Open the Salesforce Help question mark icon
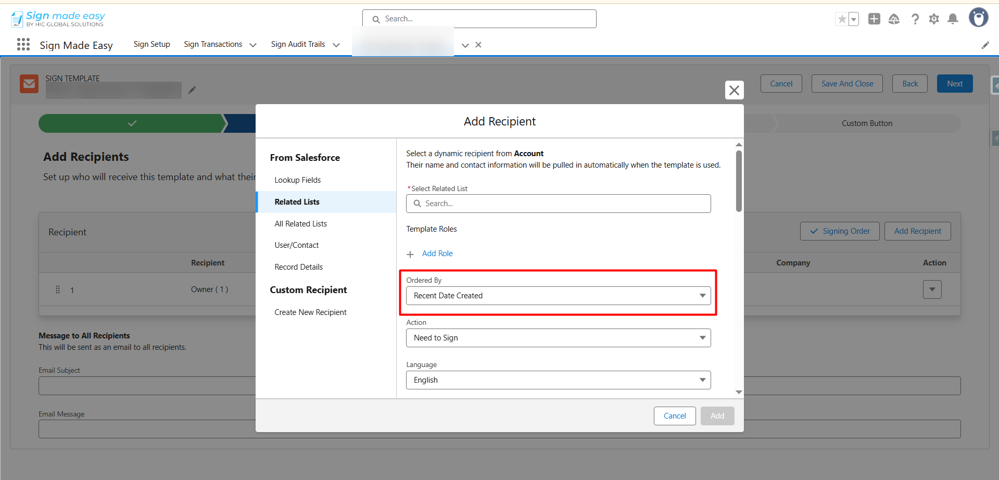The image size is (999, 480). click(915, 19)
